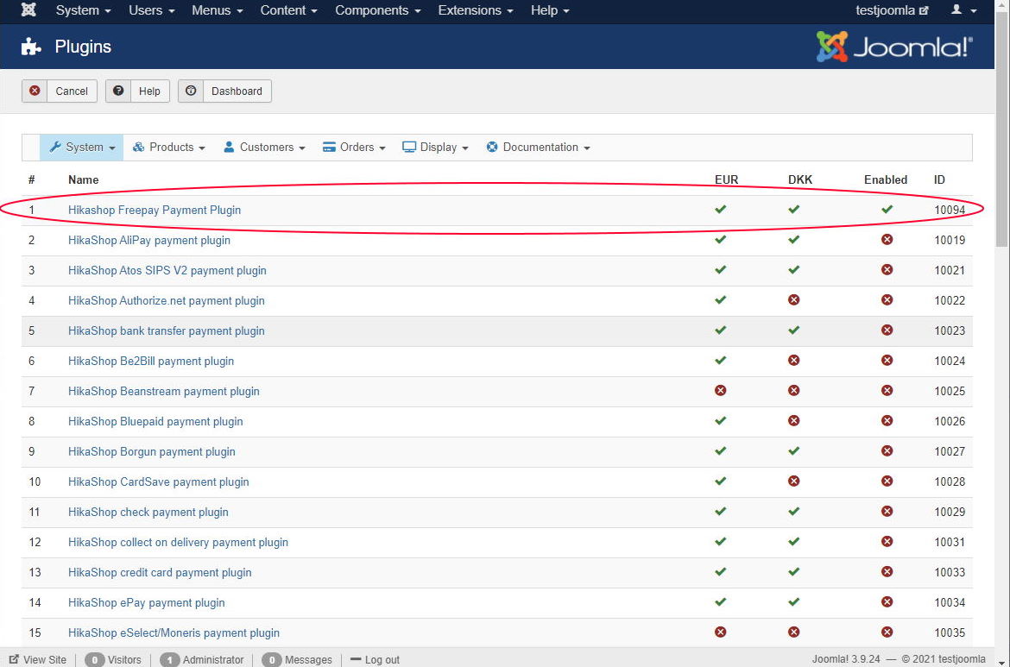The image size is (1010, 667).
Task: Open Hikashop Freepay Payment Plugin link
Action: pyautogui.click(x=155, y=210)
